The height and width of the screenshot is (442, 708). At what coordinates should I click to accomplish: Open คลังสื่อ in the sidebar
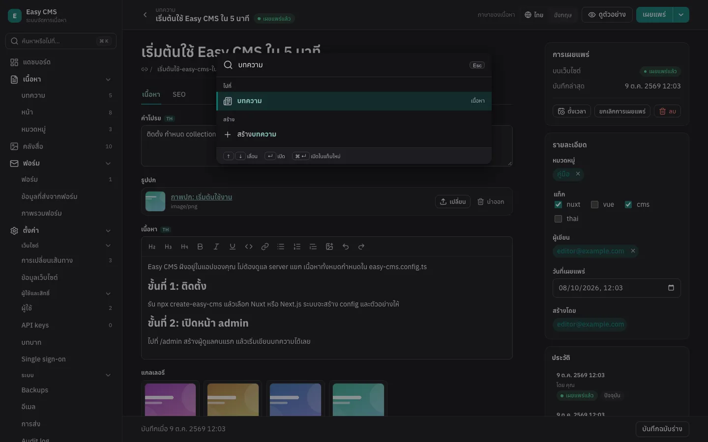point(61,146)
